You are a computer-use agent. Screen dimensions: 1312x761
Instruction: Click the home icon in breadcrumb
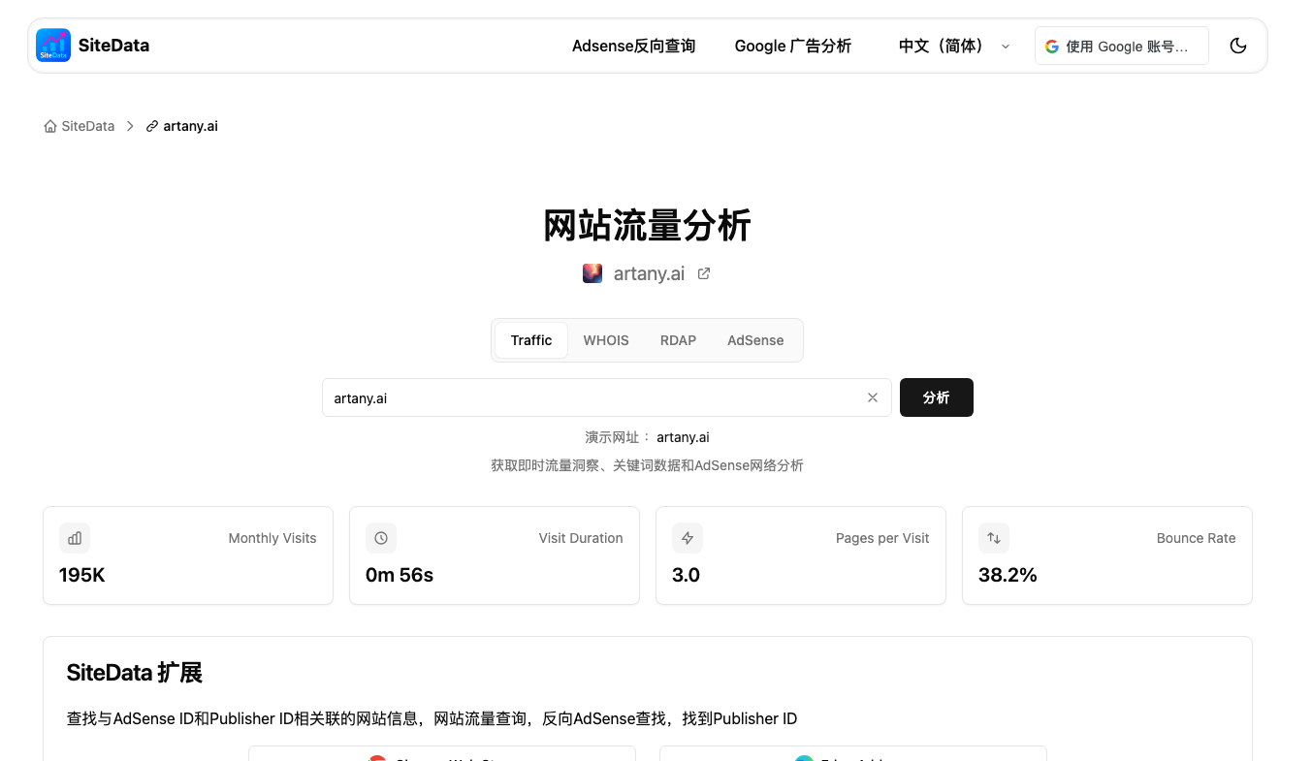[50, 126]
